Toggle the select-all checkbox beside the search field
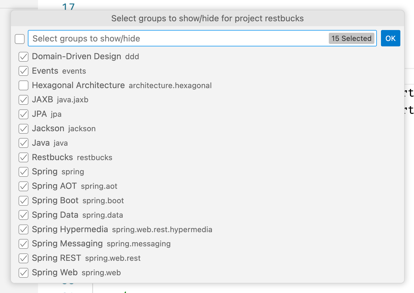The image size is (414, 293). (x=20, y=39)
